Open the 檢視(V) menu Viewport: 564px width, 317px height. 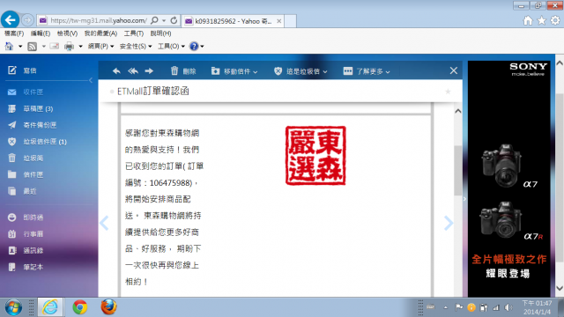67,33
